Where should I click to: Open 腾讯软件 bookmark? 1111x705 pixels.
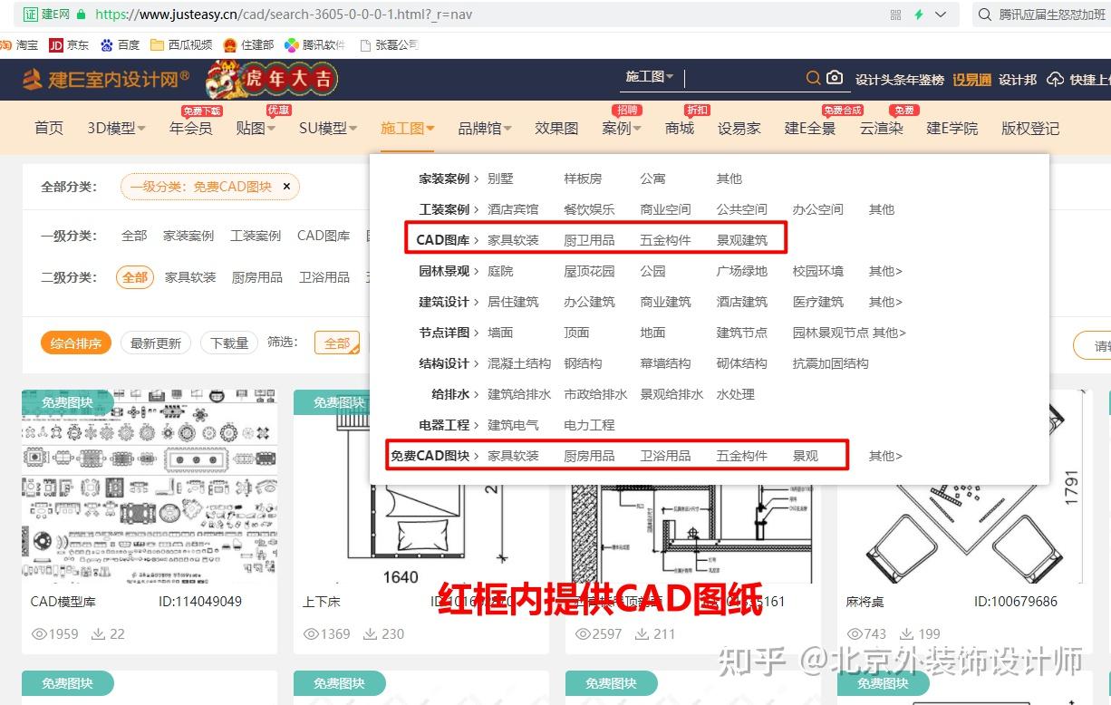coord(314,44)
